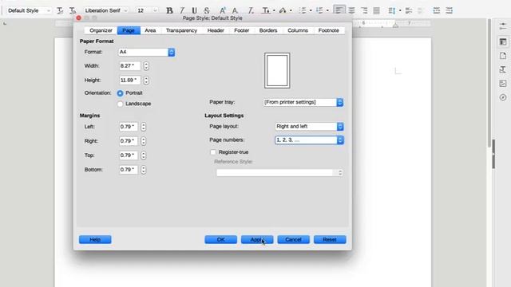Click the Cancel button

click(x=293, y=239)
